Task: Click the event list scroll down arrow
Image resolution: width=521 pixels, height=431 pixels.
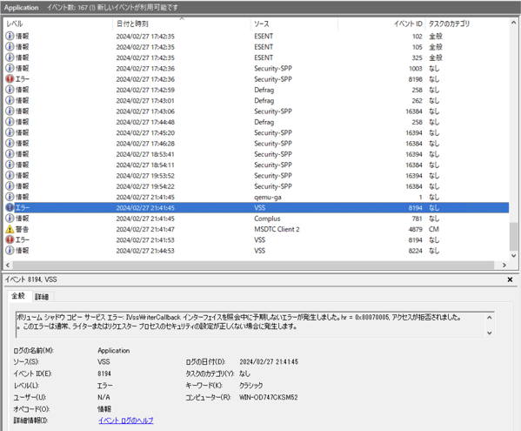Action: [514, 255]
